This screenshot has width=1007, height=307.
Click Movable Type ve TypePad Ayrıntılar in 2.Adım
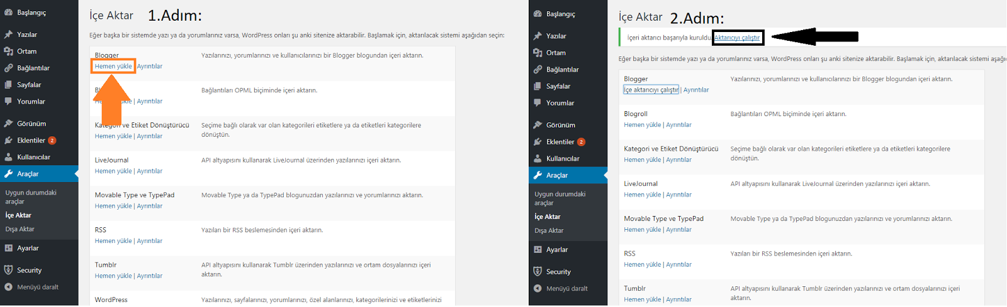(678, 230)
